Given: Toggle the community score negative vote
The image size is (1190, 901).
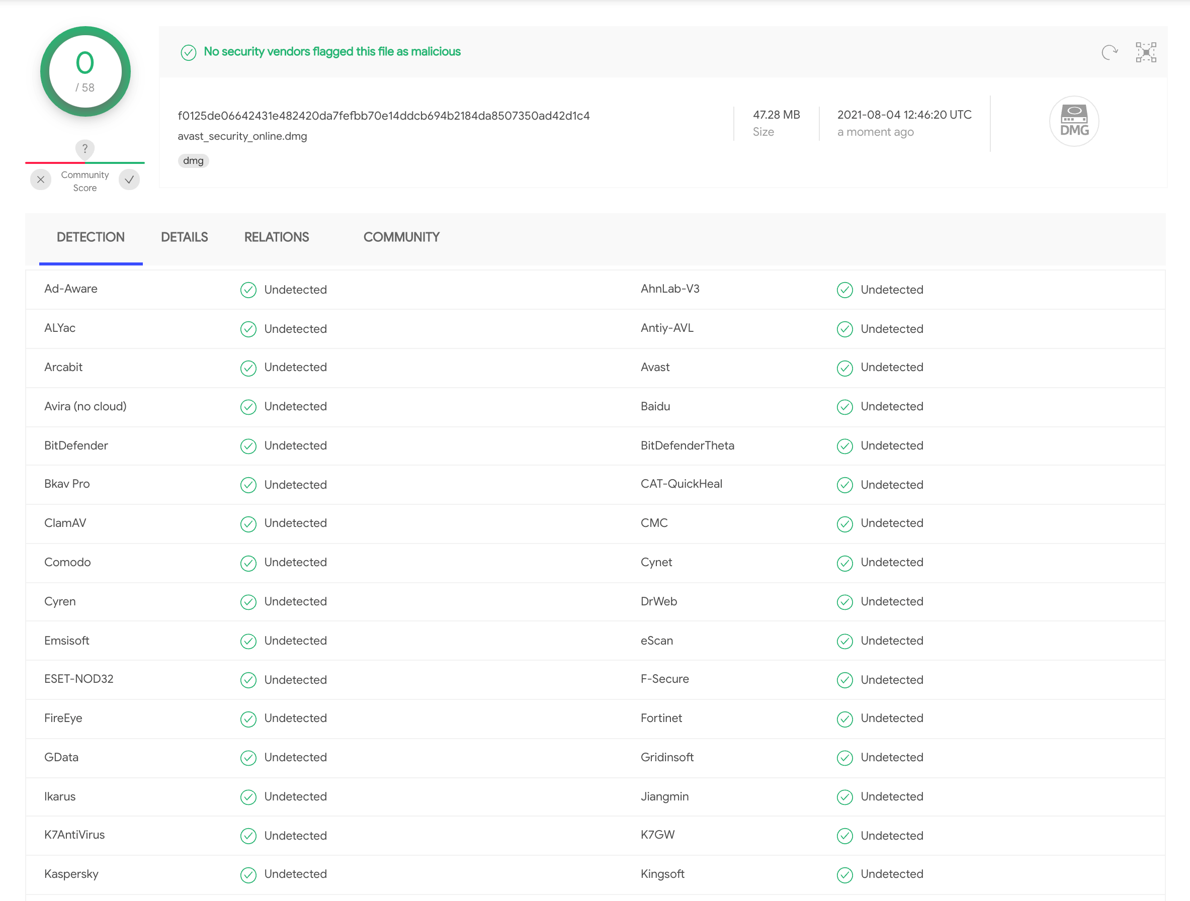Looking at the screenshot, I should [x=40, y=179].
